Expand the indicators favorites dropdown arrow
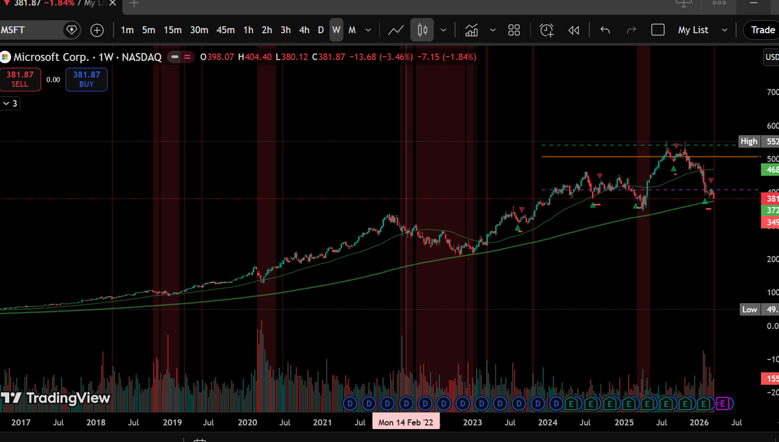Viewport: 779px width, 442px height. pyautogui.click(x=493, y=30)
